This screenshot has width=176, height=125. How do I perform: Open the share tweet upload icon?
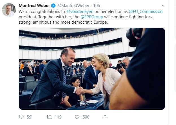tap(105, 117)
